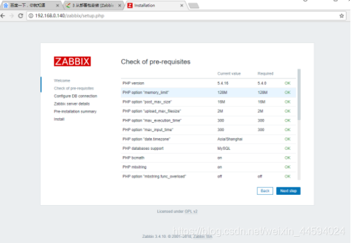The image size is (351, 243).
Task: Close the Baidu tab
Action: (58, 5)
